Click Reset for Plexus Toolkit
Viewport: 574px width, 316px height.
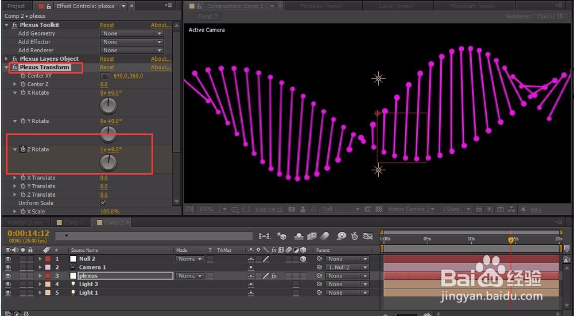pos(107,25)
